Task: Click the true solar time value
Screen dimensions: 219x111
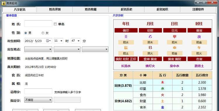Action: (41, 67)
